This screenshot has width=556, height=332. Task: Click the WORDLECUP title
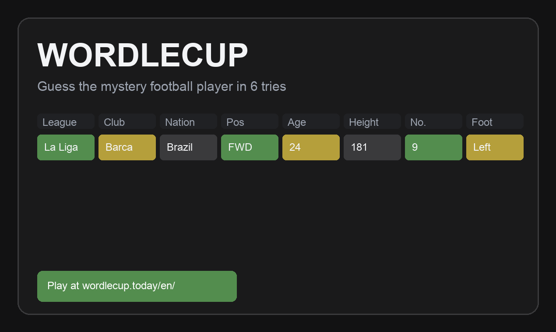(143, 54)
